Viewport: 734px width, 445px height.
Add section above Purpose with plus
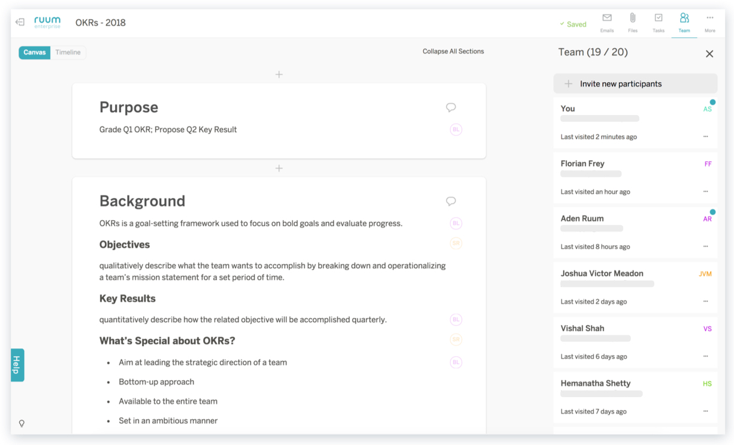[x=279, y=74]
